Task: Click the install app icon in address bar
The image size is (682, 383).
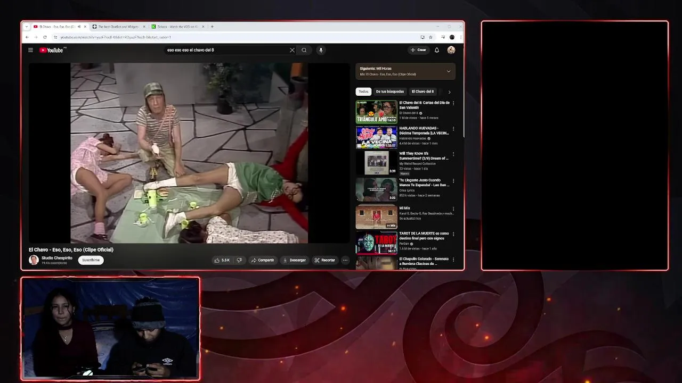Action: [x=423, y=37]
